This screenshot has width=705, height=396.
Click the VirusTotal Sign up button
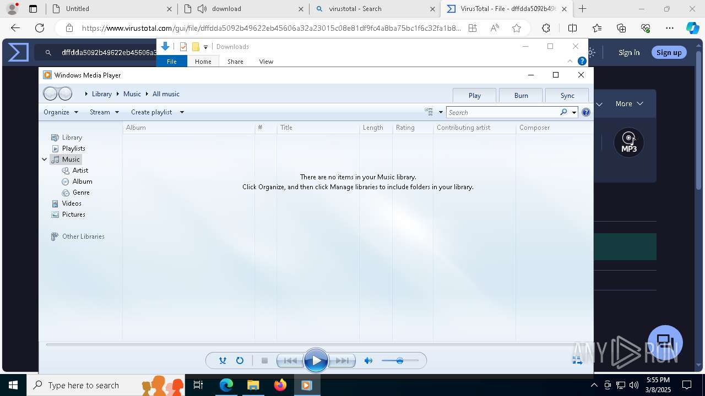click(x=669, y=52)
